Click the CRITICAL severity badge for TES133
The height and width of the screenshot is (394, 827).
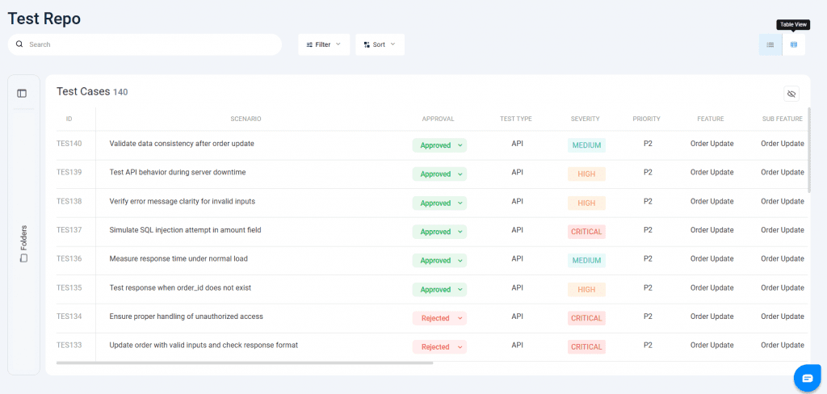tap(586, 347)
